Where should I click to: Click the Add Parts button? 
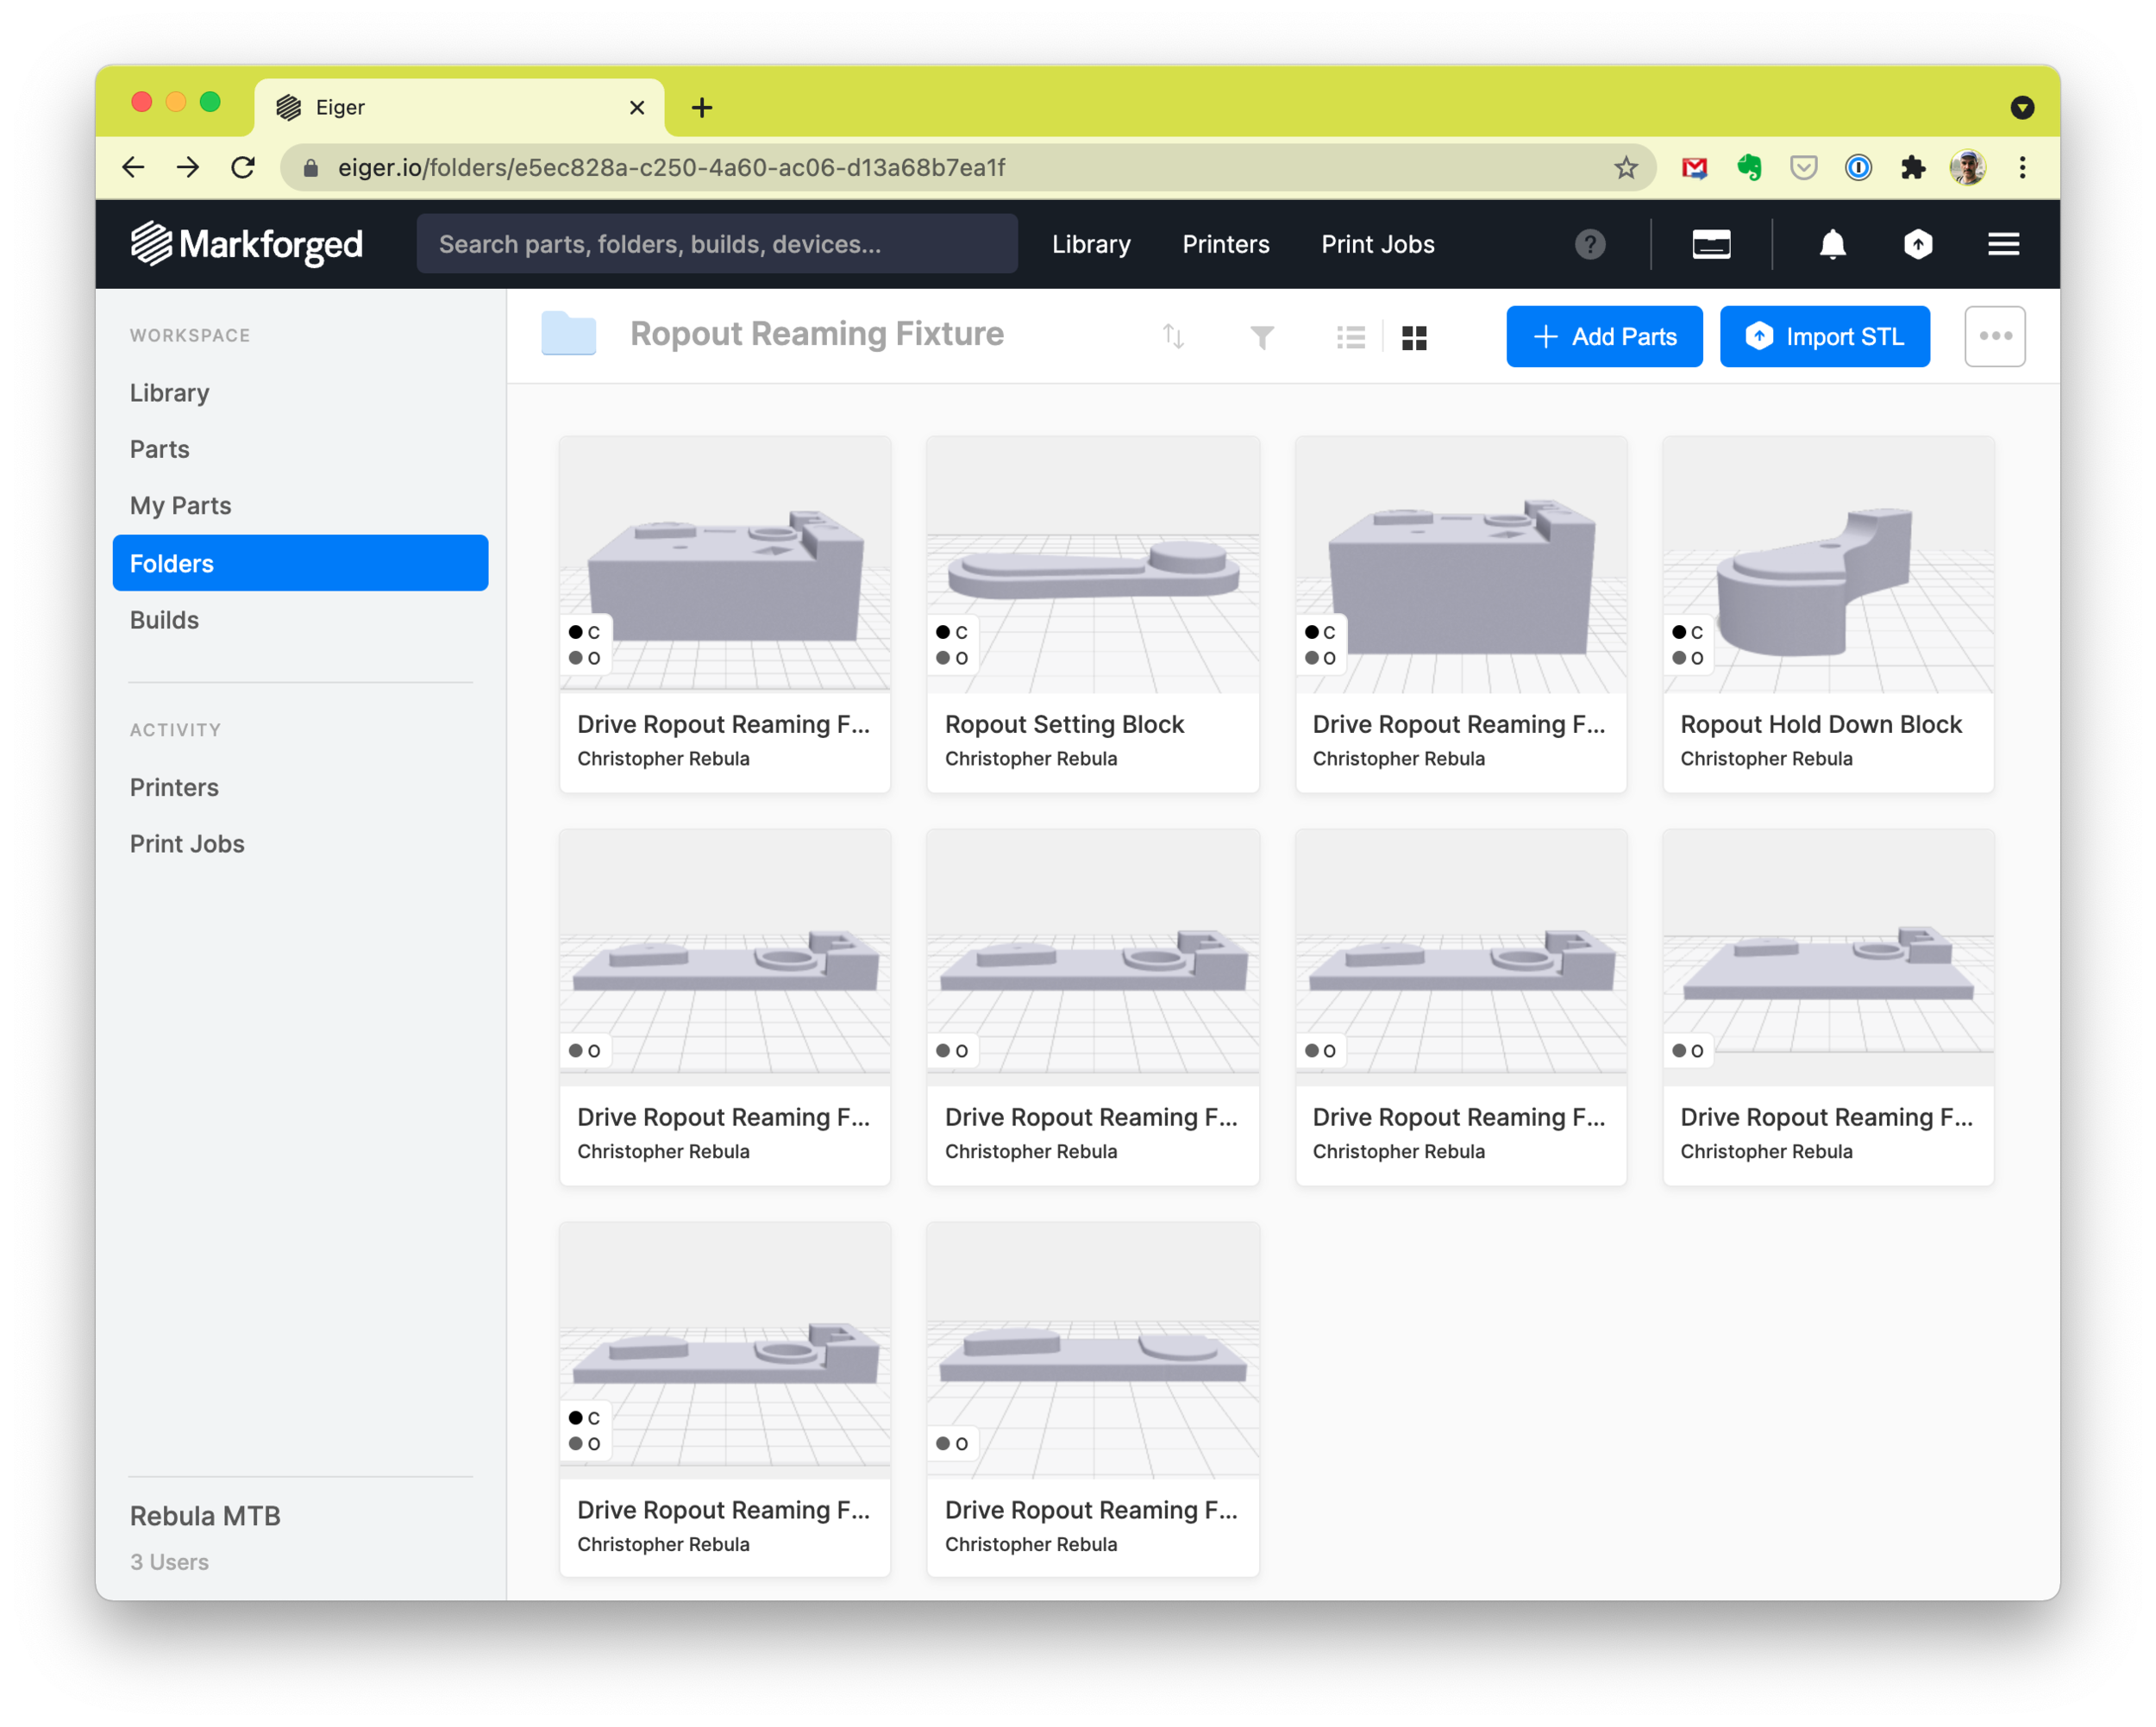(x=1603, y=336)
